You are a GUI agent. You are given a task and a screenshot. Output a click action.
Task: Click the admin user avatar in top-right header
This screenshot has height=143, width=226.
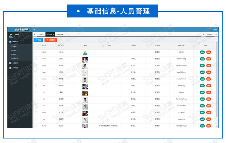click(211, 29)
